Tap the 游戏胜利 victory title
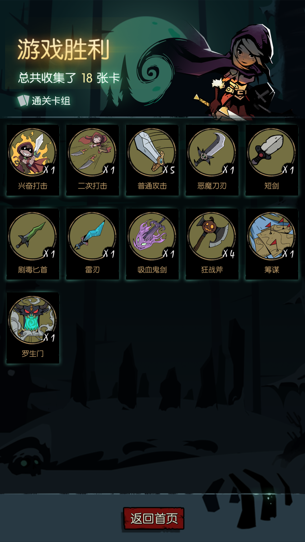 (64, 50)
